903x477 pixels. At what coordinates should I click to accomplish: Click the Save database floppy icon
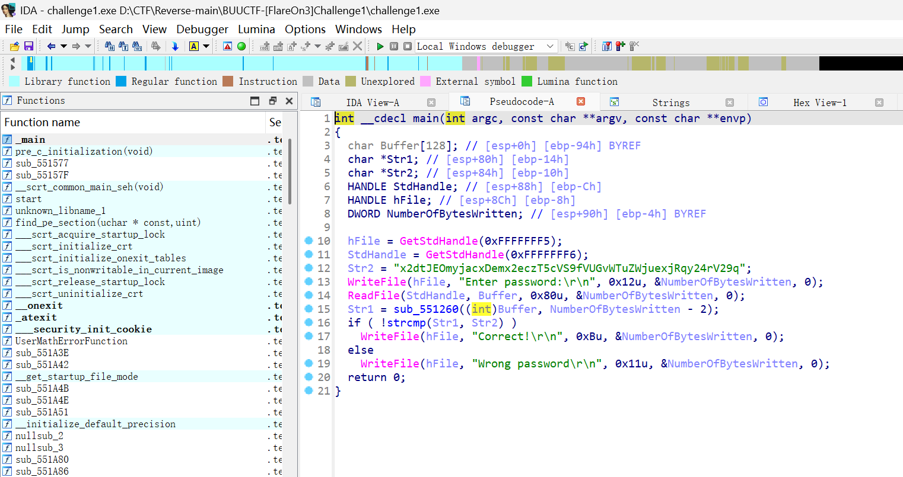tap(28, 46)
